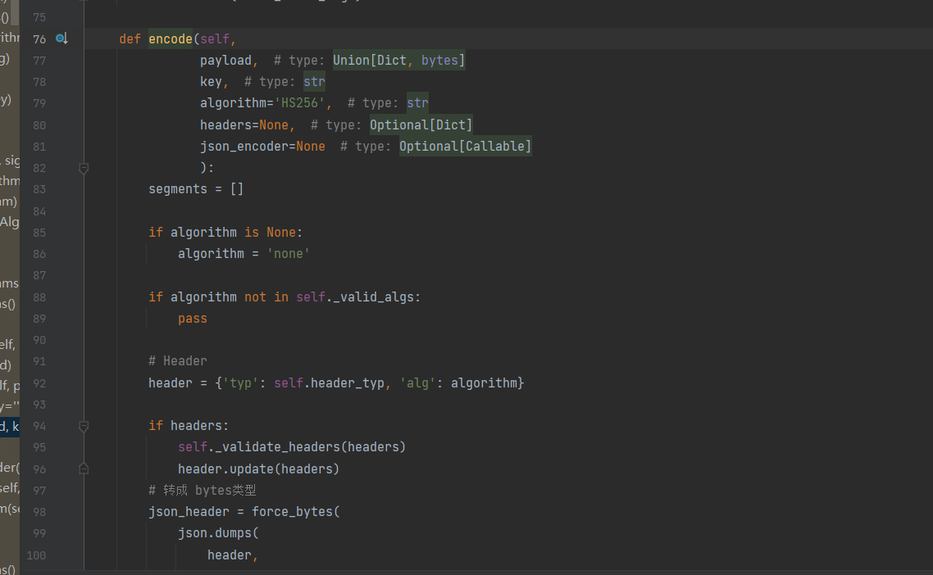Click the 'def' keyword on line 76
The height and width of the screenshot is (575, 933).
[x=130, y=39]
